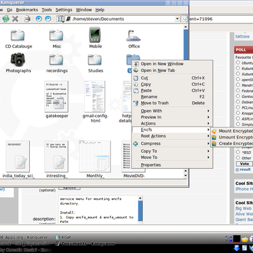Select the Gentoo poll radio button
Image resolution: width=253 pixels, height=253 pixels.
point(238,96)
